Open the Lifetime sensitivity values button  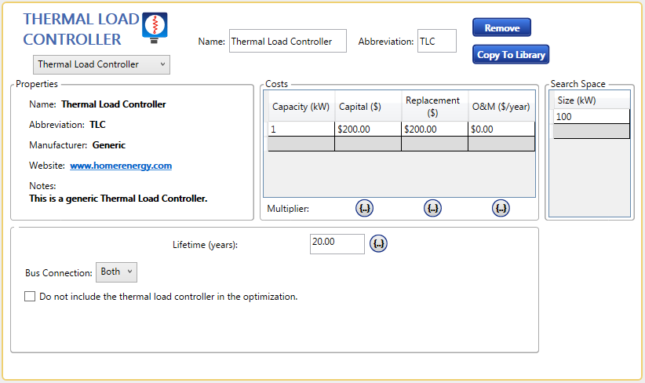[378, 243]
